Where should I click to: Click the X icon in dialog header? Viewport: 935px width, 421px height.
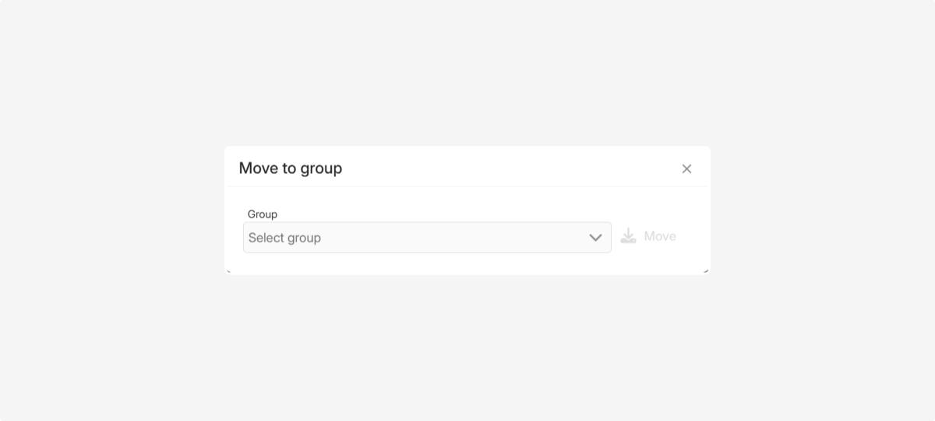686,168
